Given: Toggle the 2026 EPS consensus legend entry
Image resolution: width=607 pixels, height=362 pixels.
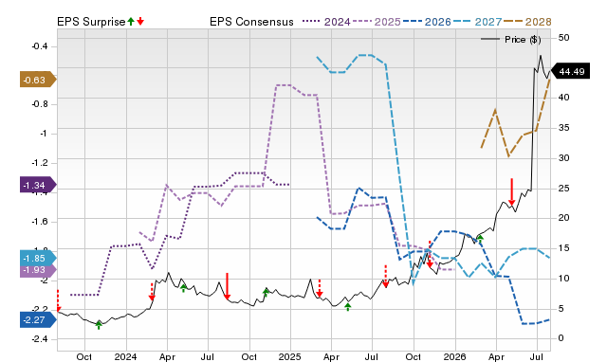Looking at the screenshot, I should click(427, 22).
